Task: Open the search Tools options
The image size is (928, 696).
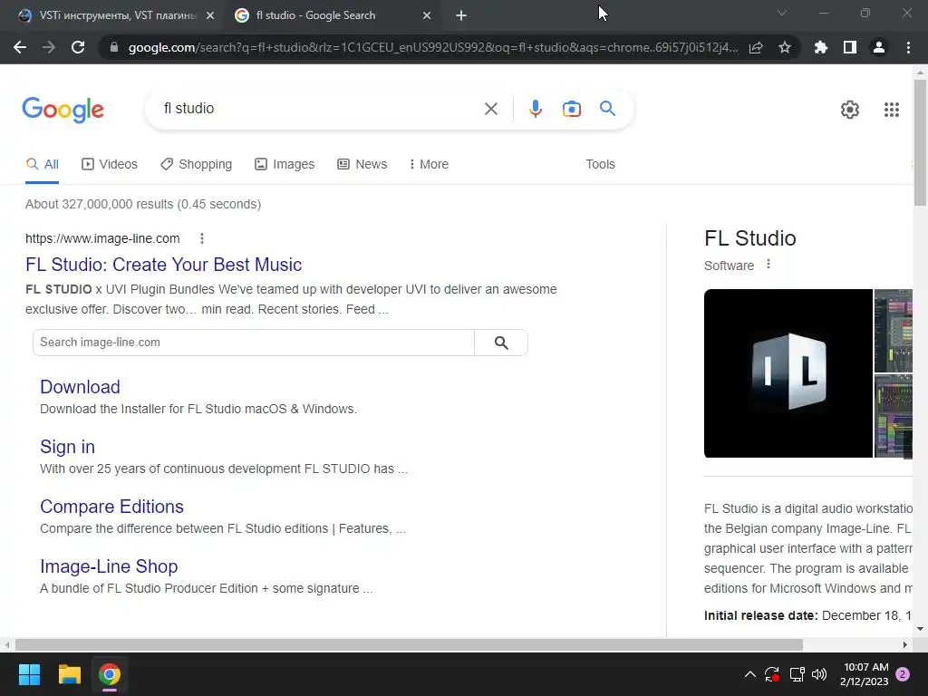Action: tap(600, 165)
